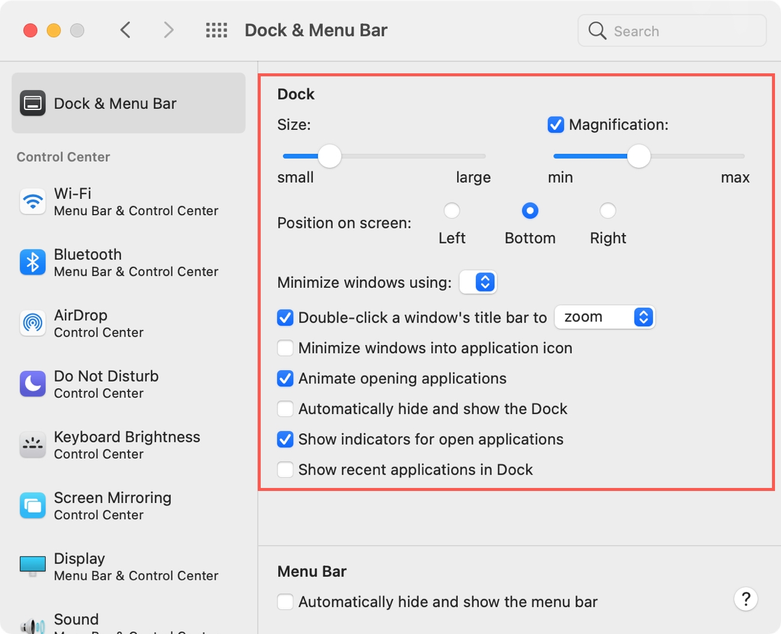Enable Show recent applications in Dock
The width and height of the screenshot is (781, 634).
[x=285, y=470]
